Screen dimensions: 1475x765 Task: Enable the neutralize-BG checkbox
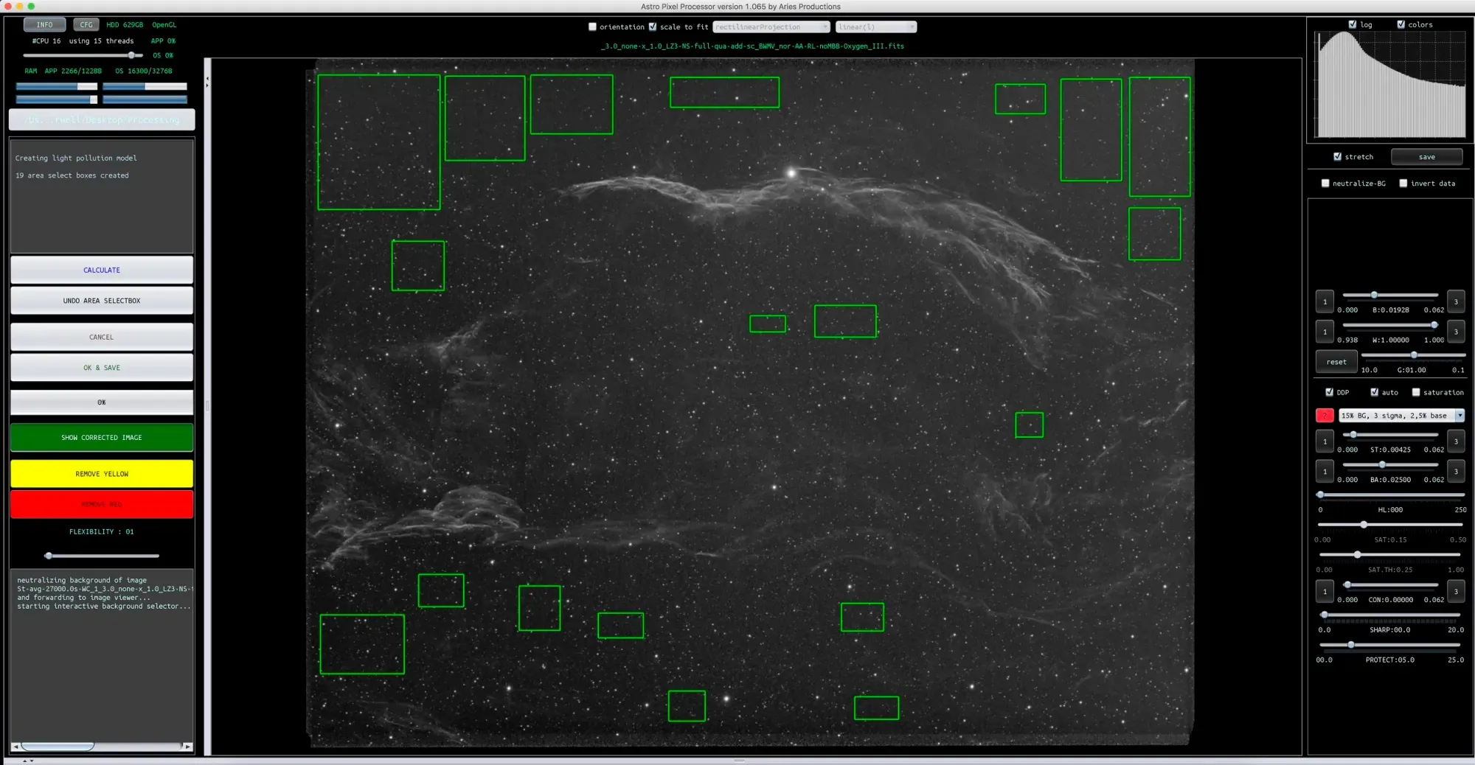point(1325,184)
